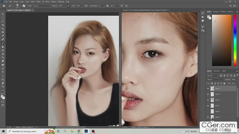Open Color panel flyout menu
Image resolution: width=239 pixels, height=134 pixels.
click(x=237, y=12)
